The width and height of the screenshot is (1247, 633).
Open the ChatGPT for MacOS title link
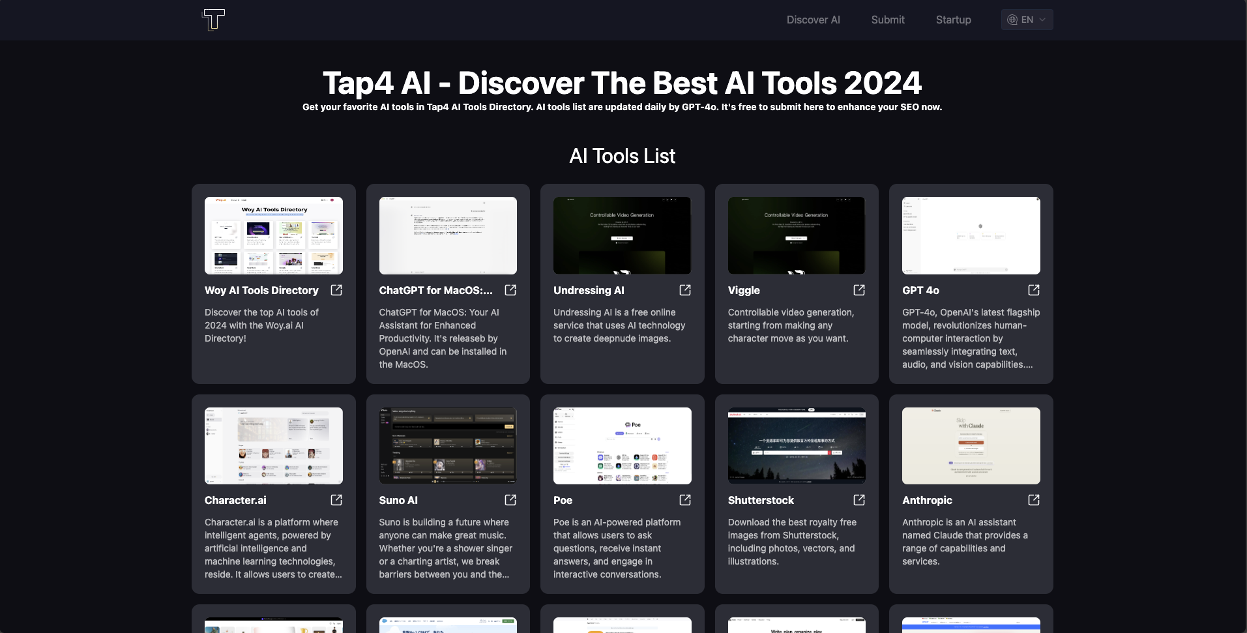tap(435, 290)
